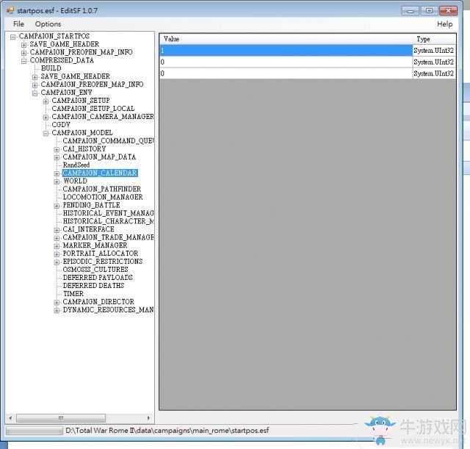
Task: Expand the CAMPAIGN_CAMERA_MANAGER node
Action: coord(46,118)
